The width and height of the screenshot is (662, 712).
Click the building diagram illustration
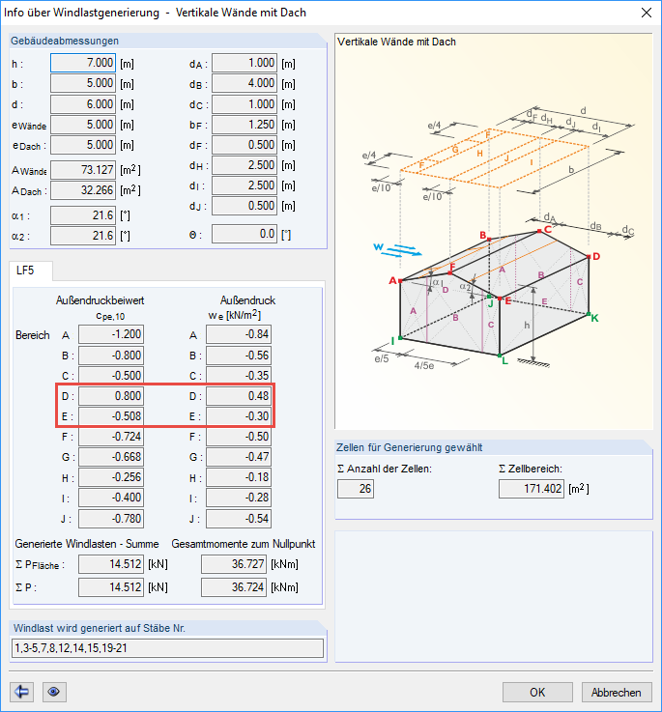[x=494, y=232]
